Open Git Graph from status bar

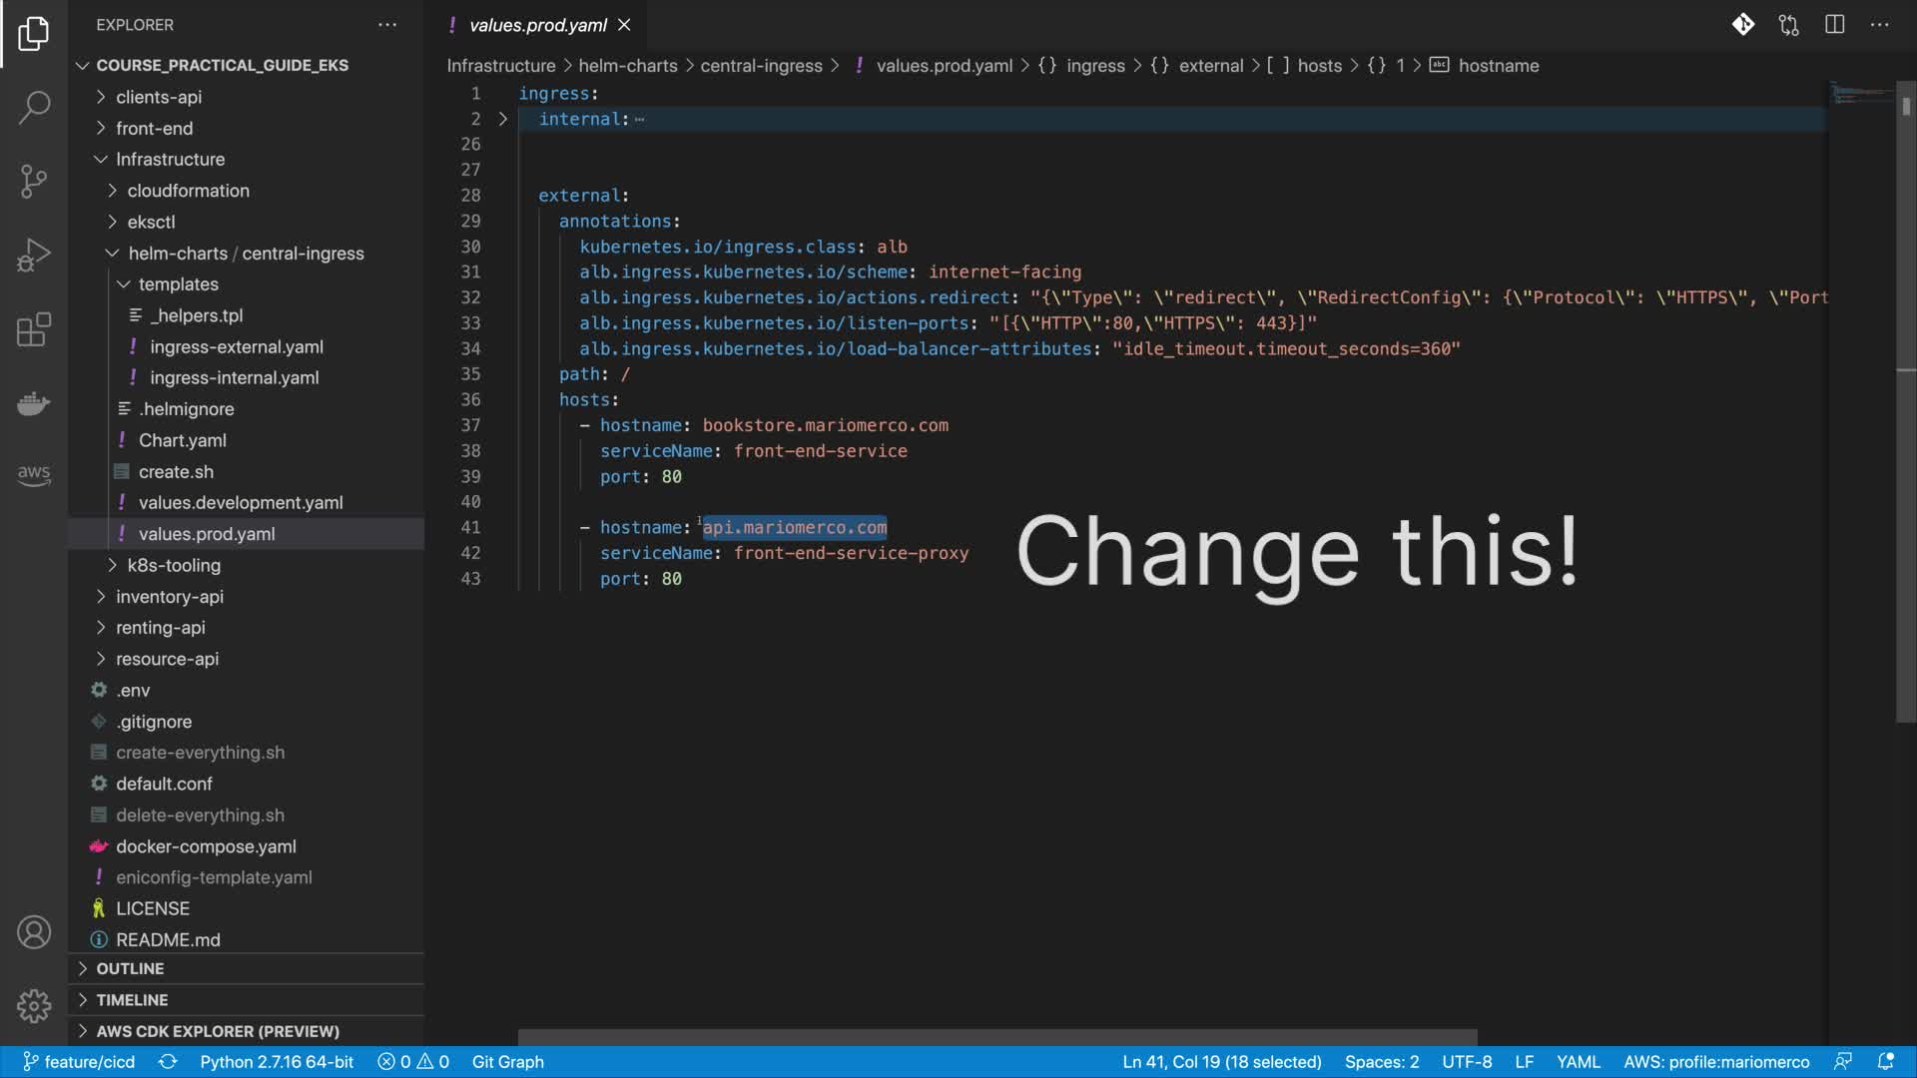[x=507, y=1062]
